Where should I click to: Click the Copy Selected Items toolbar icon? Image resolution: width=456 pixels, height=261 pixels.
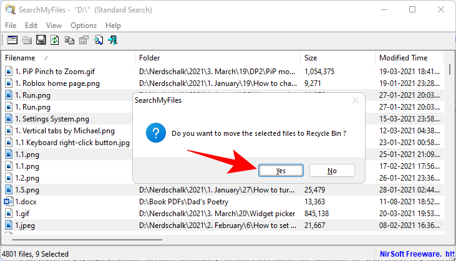point(69,40)
